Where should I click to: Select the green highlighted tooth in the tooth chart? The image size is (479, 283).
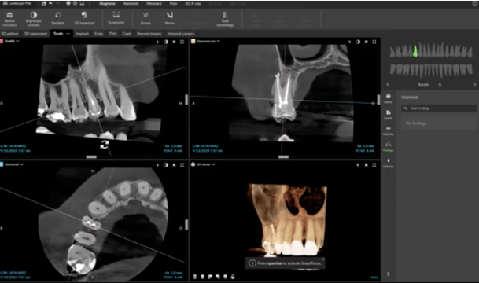[x=415, y=51]
